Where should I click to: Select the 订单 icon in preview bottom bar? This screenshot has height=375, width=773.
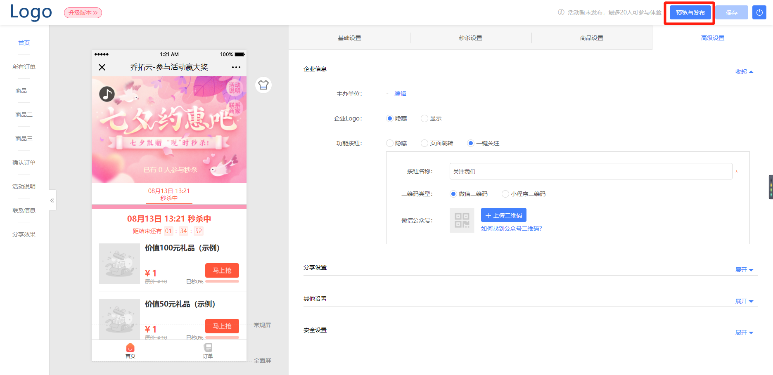(x=208, y=348)
